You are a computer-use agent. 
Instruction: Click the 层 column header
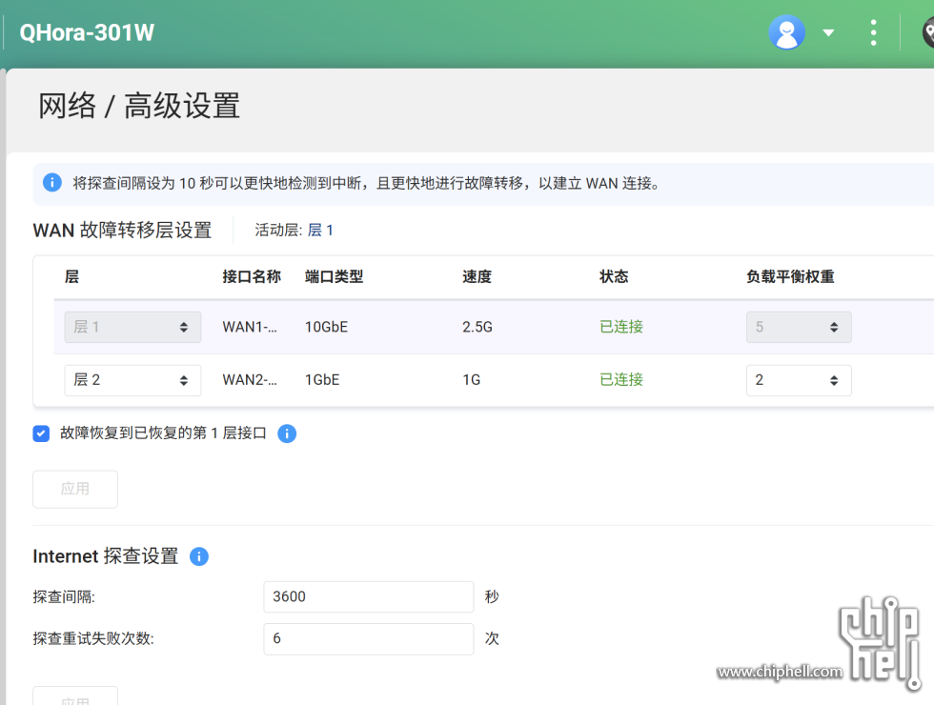[71, 277]
